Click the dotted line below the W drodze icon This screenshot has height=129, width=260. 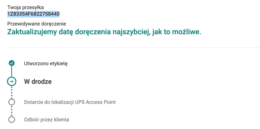pos(11,92)
